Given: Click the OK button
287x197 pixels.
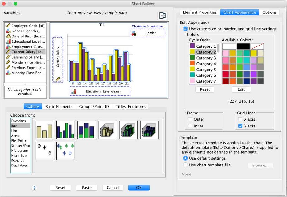Looking at the screenshot, I should click(139, 187).
